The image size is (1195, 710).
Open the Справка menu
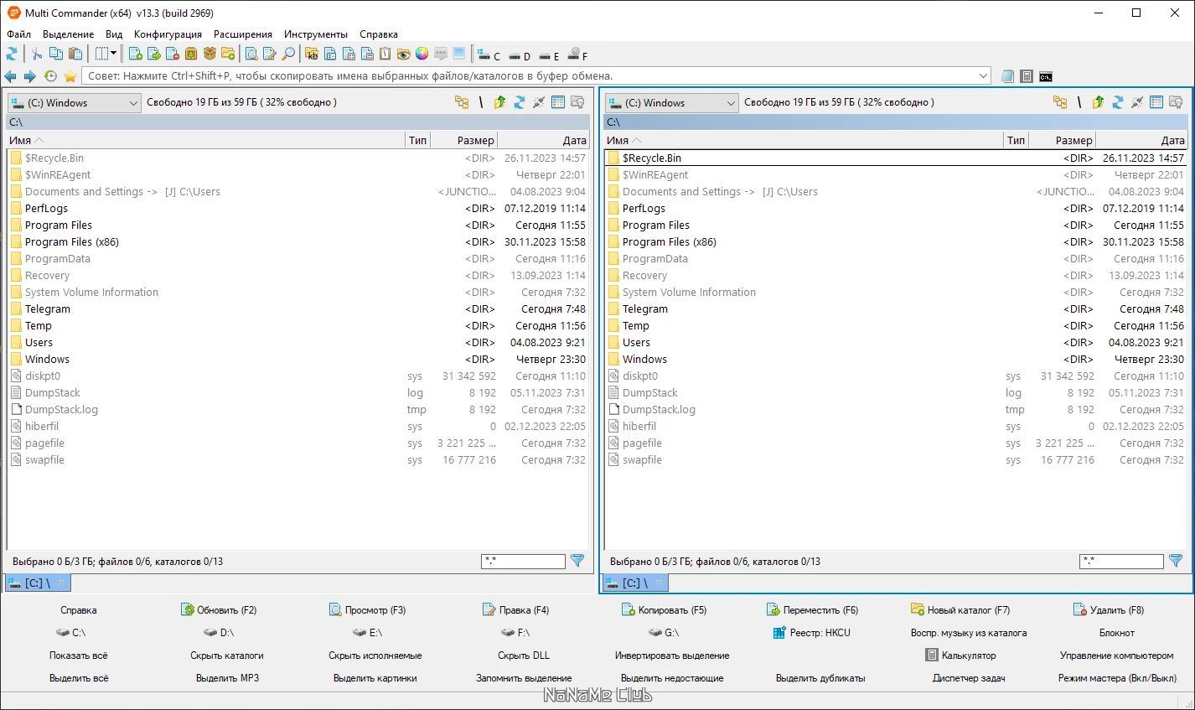pos(379,34)
